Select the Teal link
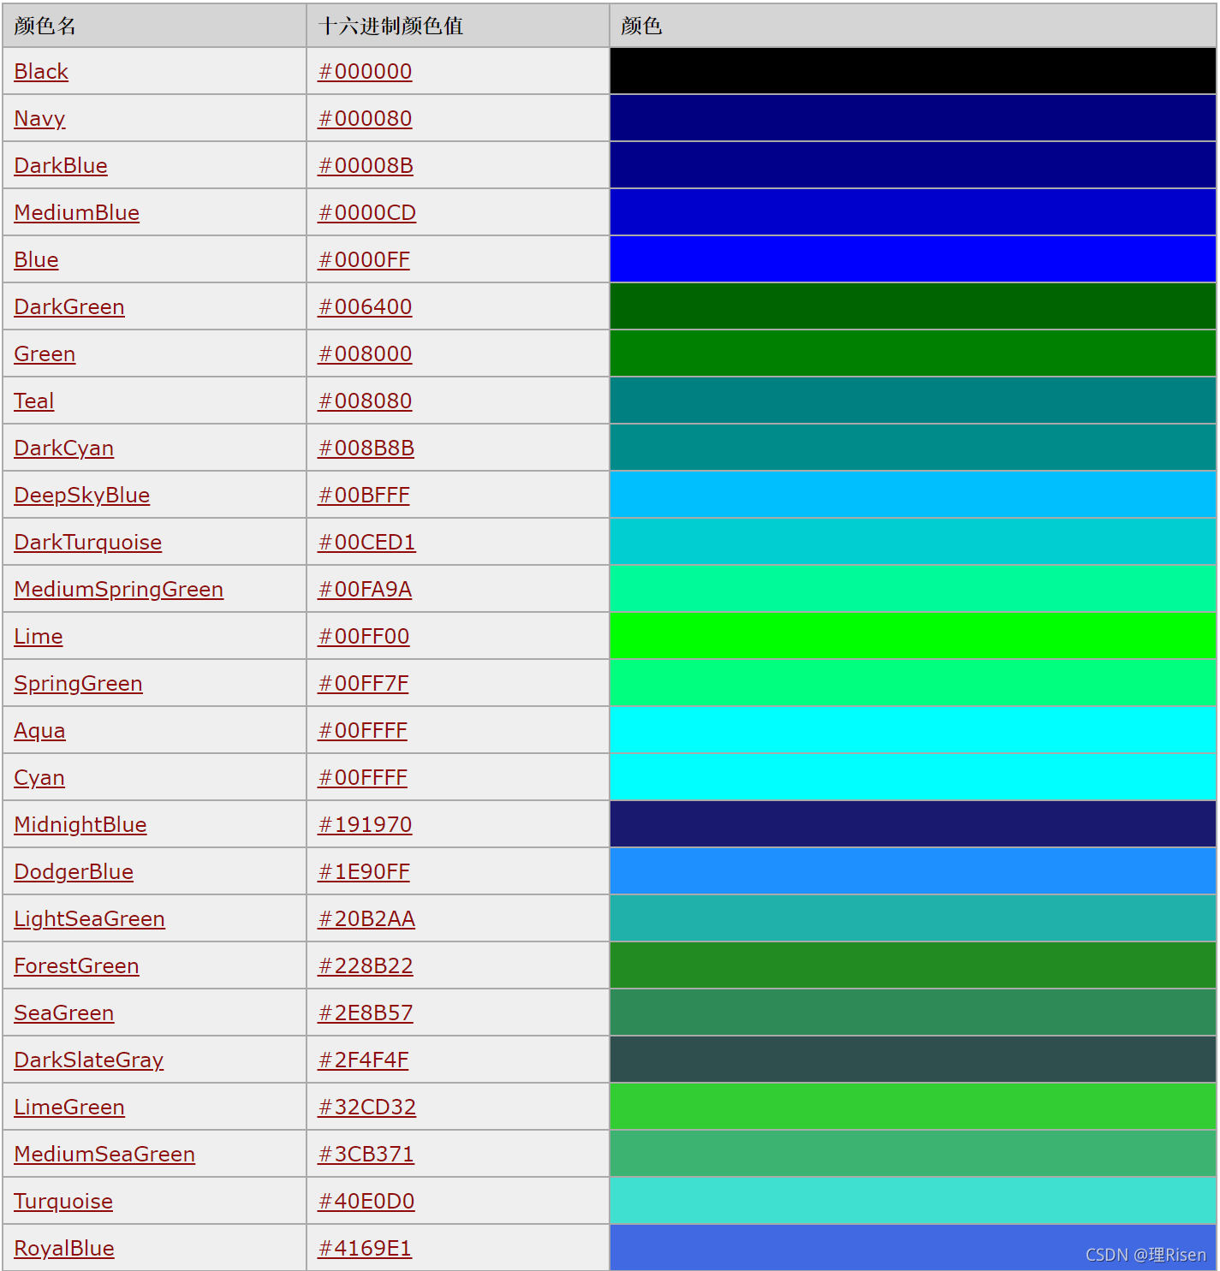 click(34, 401)
